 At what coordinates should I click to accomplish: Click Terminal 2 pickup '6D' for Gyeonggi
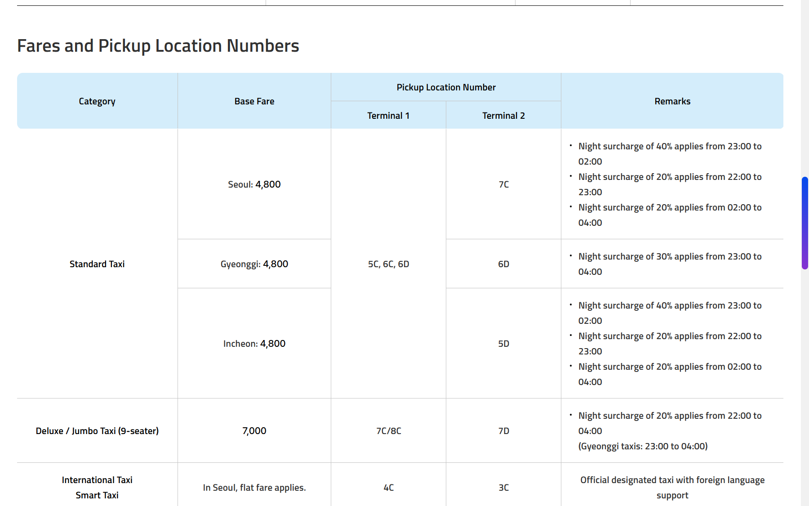pos(504,264)
